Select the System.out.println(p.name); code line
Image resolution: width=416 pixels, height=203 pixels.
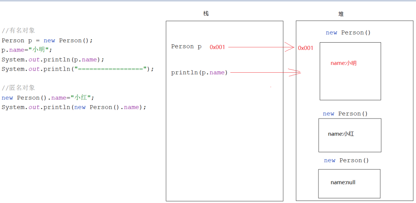(x=53, y=60)
